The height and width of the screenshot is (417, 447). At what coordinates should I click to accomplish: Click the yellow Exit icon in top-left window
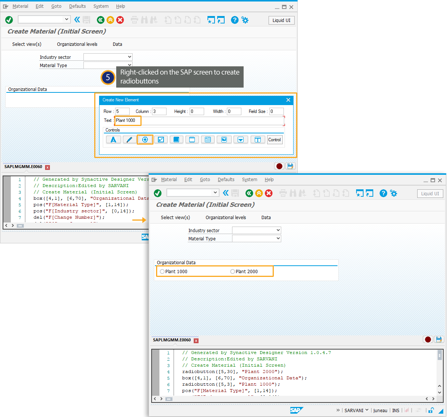point(110,20)
